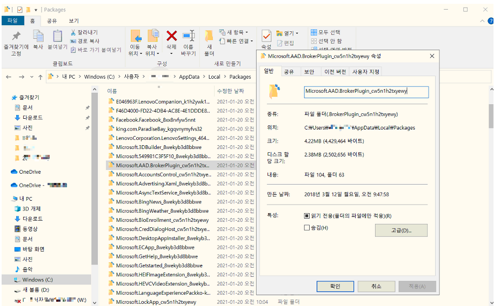
Task: Open the New item (새 항목) dropdown
Action: [234, 32]
